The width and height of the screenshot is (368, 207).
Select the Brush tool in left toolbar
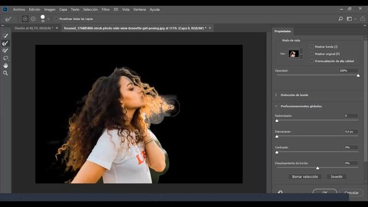click(5, 51)
